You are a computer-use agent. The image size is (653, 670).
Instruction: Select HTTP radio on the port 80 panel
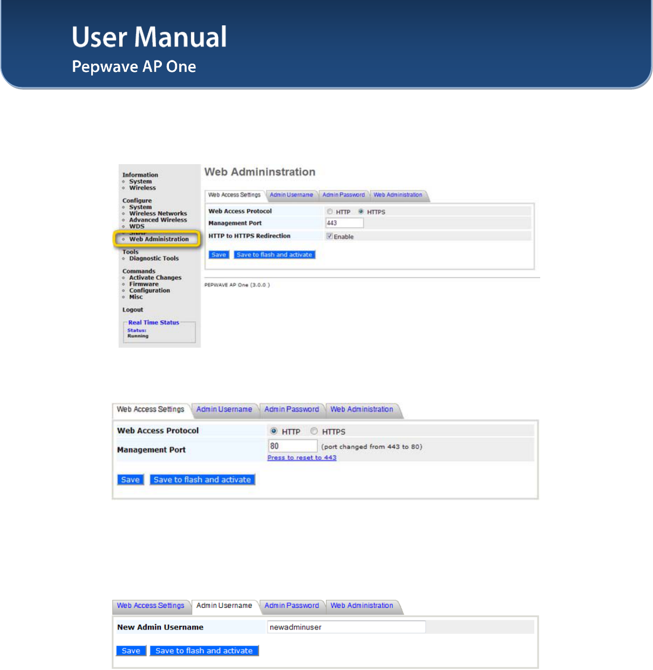coord(274,431)
